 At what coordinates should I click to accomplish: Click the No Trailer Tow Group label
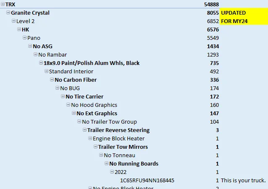[109, 122]
